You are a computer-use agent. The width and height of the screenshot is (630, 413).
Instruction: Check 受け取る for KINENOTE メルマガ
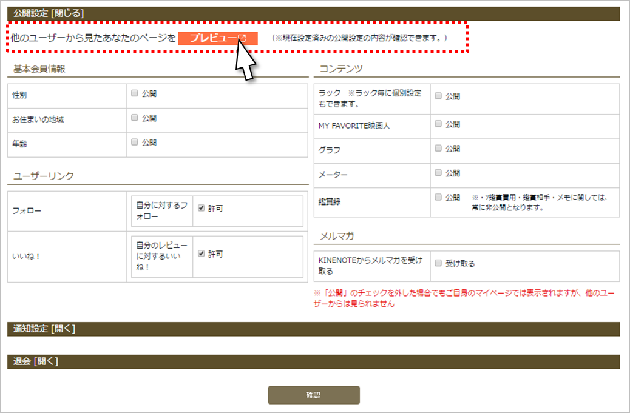click(x=438, y=263)
